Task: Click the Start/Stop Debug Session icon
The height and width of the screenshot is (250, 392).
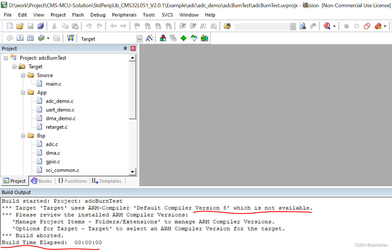Action: pos(327,26)
